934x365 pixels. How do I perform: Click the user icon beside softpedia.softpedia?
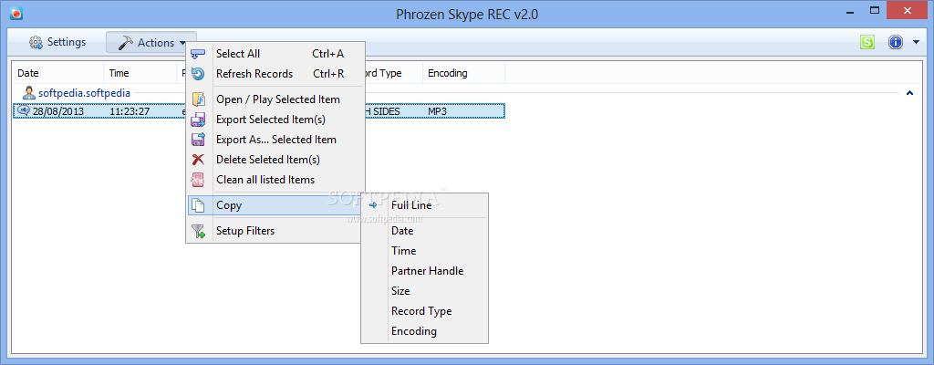[x=28, y=93]
